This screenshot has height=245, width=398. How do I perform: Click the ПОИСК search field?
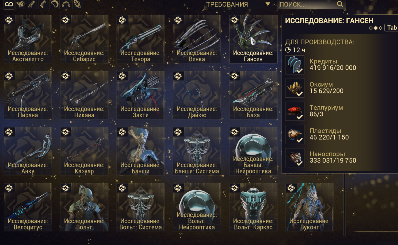pos(311,4)
